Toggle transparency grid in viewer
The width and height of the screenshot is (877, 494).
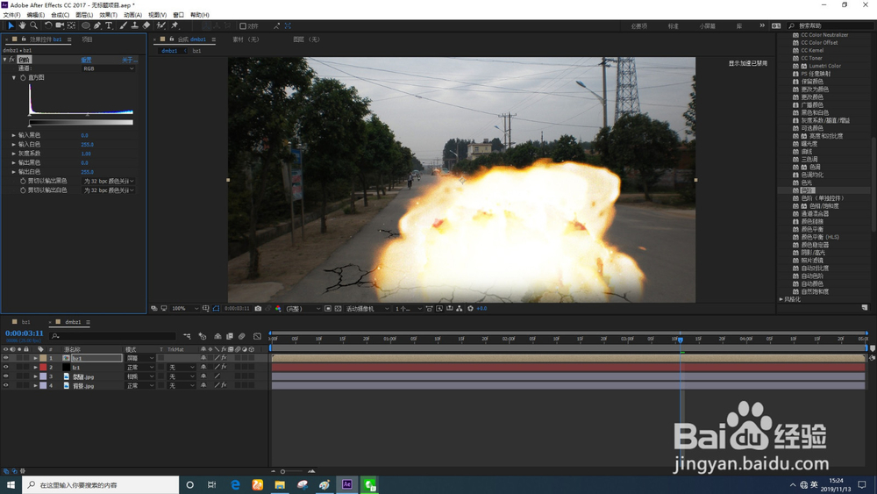pyautogui.click(x=338, y=308)
